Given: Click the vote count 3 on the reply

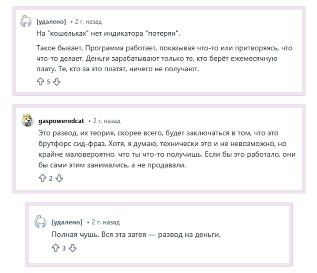Looking at the screenshot, I should [64, 248].
